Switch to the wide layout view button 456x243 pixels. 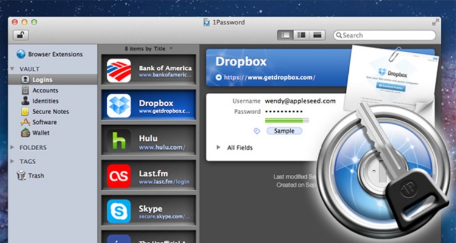click(x=317, y=35)
